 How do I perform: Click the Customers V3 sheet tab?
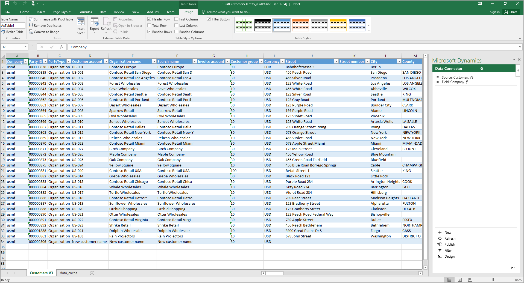tap(41, 273)
